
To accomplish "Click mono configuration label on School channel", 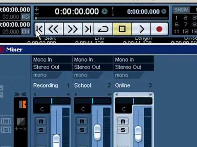I will pos(81,75).
